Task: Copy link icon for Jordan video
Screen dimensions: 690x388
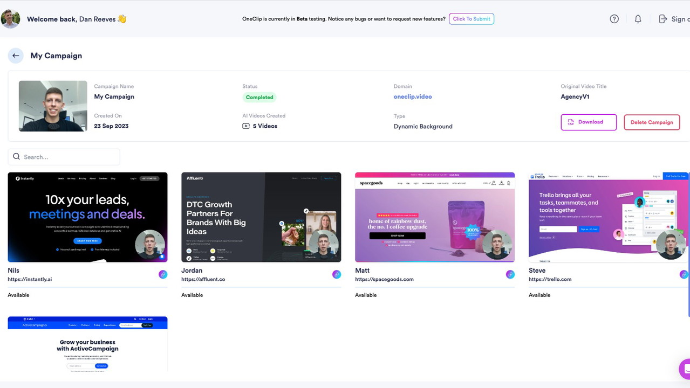Action: click(337, 274)
